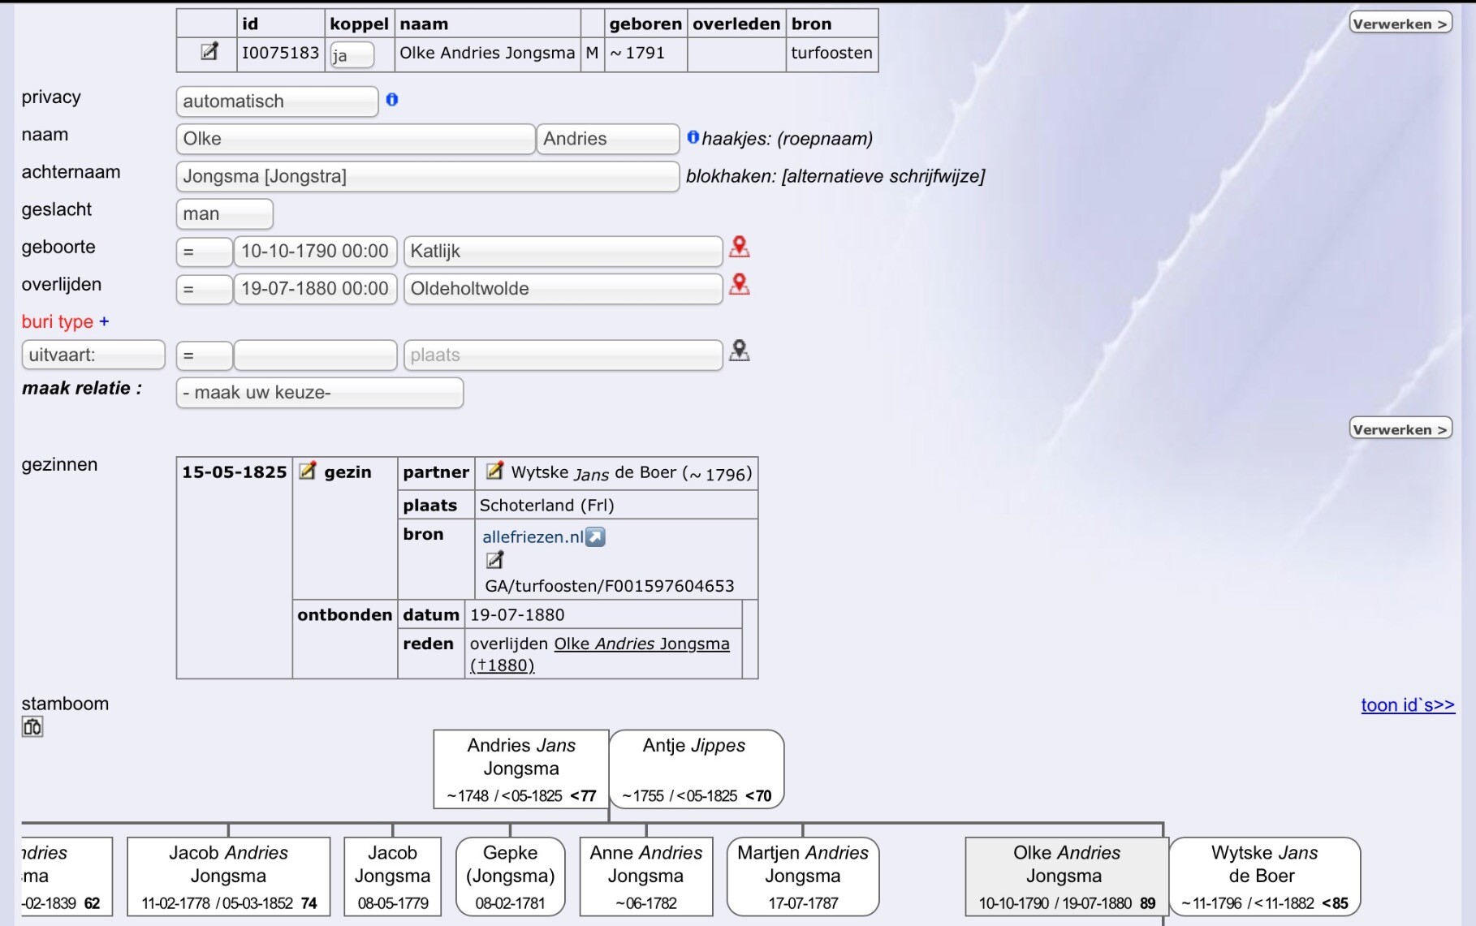Screen dimensions: 1476x926
Task: Focus the first name field 'Olke'
Action: click(356, 139)
